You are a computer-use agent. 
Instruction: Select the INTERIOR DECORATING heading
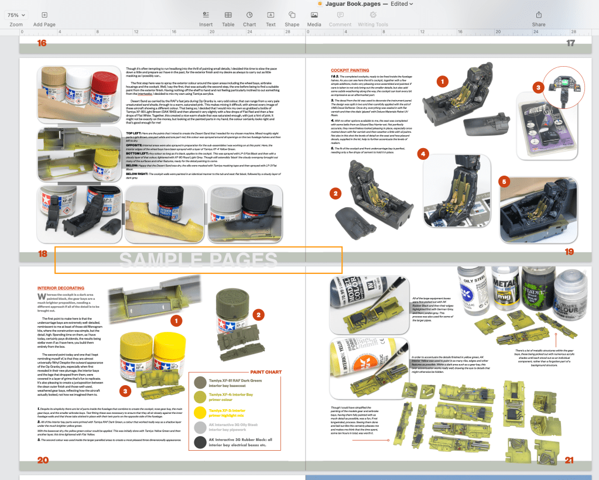[x=60, y=288]
